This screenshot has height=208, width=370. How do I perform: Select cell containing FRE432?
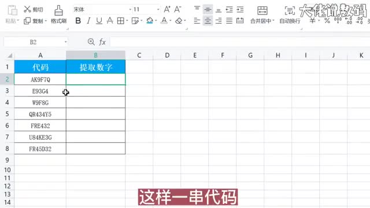tap(40, 126)
